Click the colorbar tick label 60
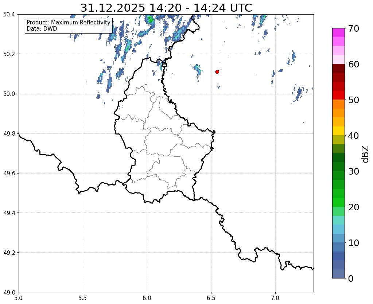373x304 pixels. click(354, 64)
